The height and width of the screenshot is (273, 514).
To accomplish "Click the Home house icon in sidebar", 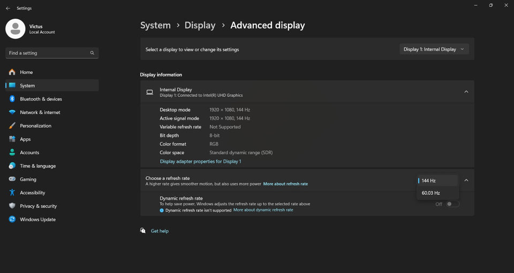I will tap(12, 72).
